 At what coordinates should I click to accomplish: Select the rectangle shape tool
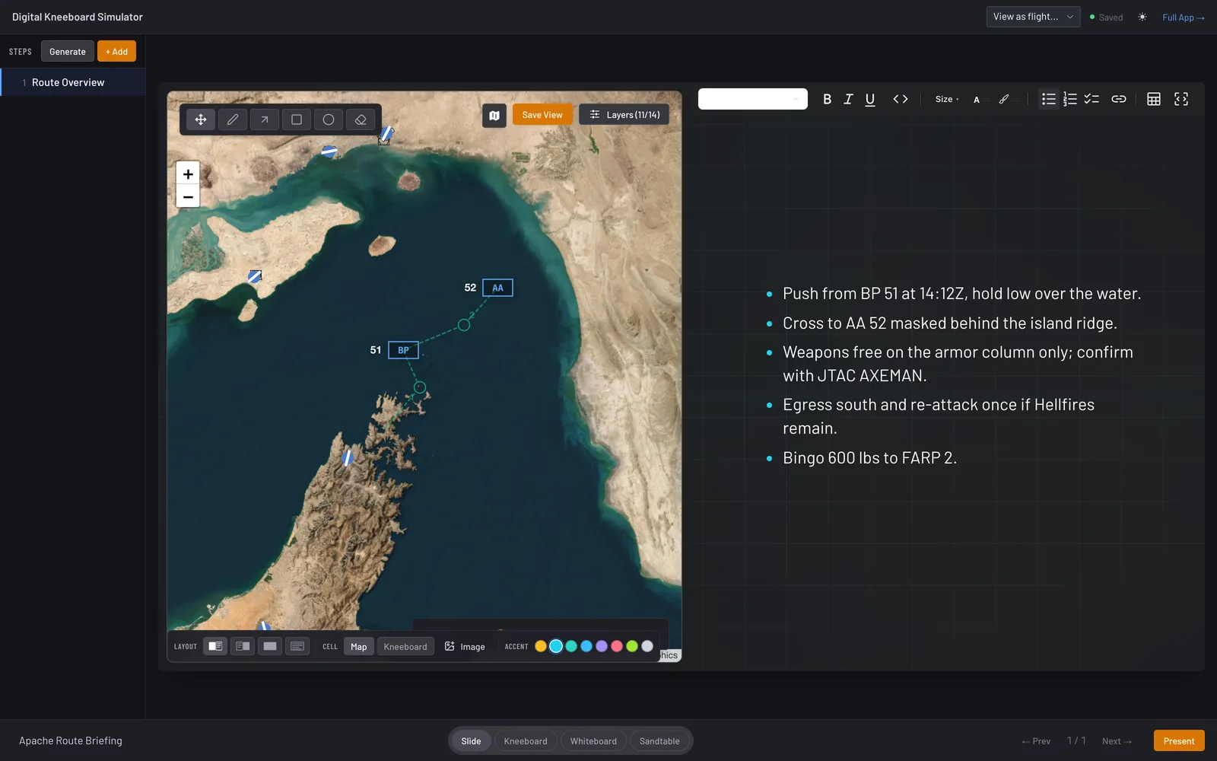297,119
